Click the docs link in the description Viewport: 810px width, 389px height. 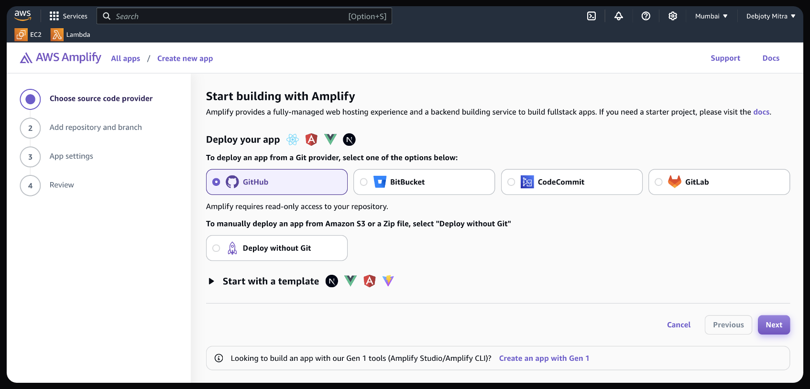pyautogui.click(x=761, y=112)
